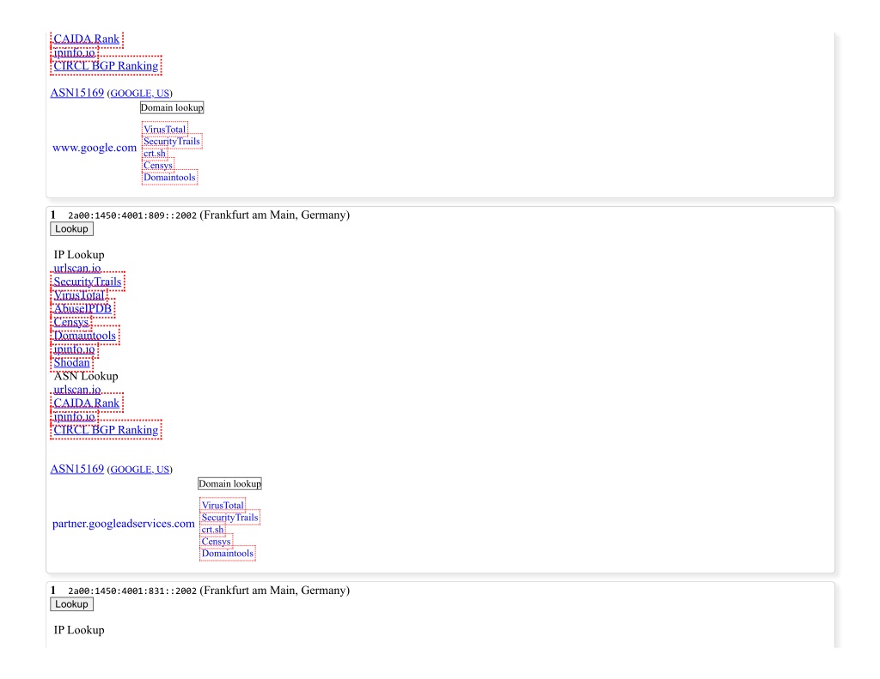
Task: Click Domain lookup button above partner.googleadservices.com links
Action: [229, 484]
